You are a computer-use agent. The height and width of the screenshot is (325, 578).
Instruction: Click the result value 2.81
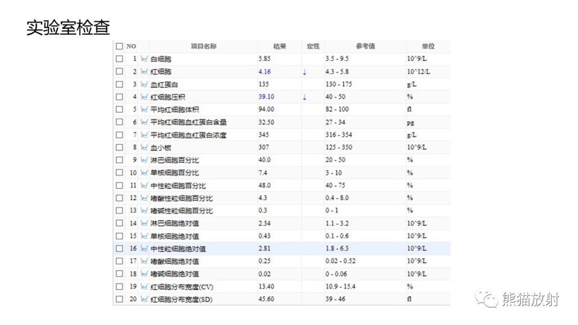click(x=264, y=249)
